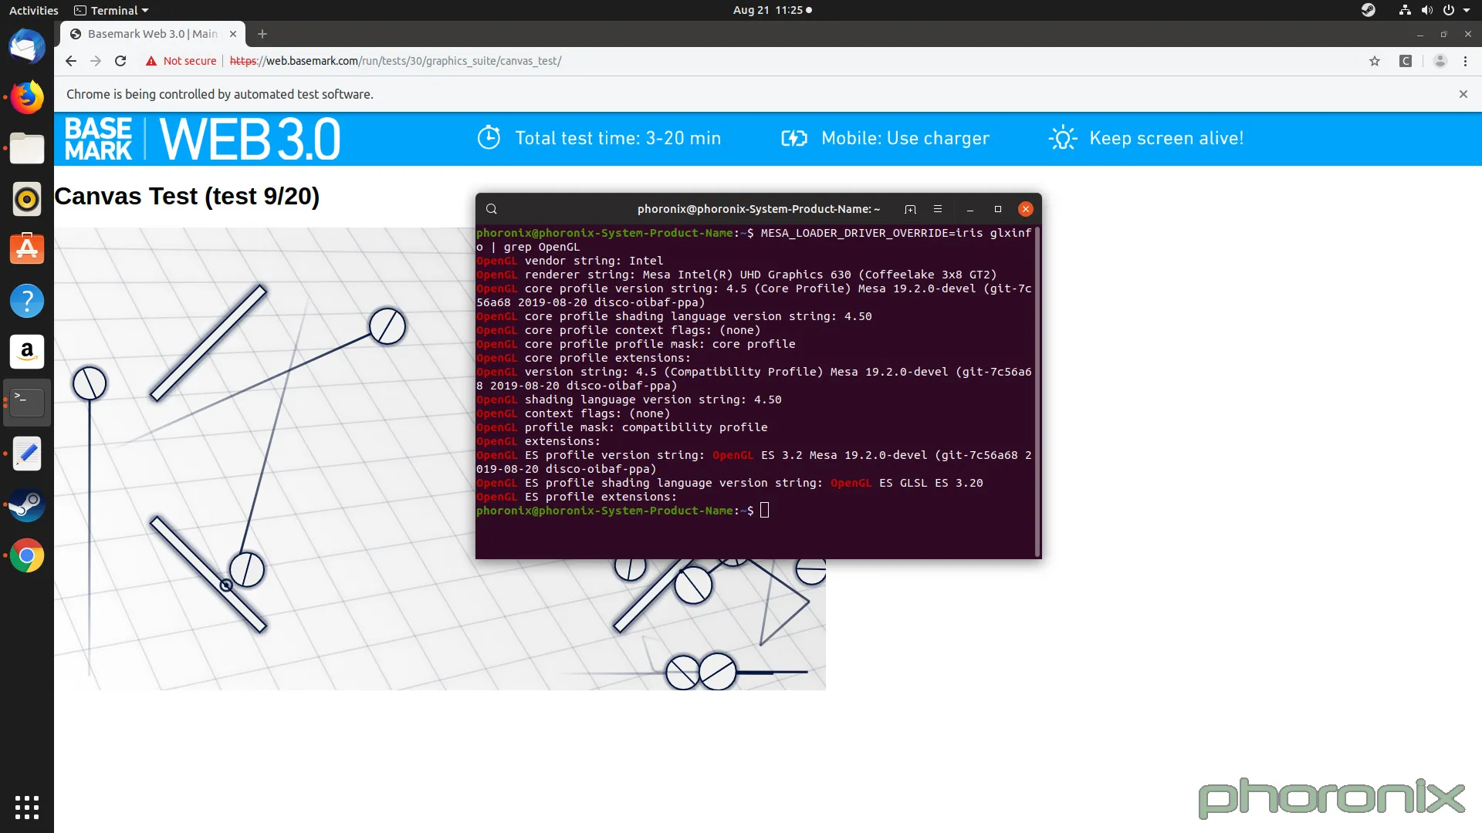Click the OpenGL renderer string line

736,275
